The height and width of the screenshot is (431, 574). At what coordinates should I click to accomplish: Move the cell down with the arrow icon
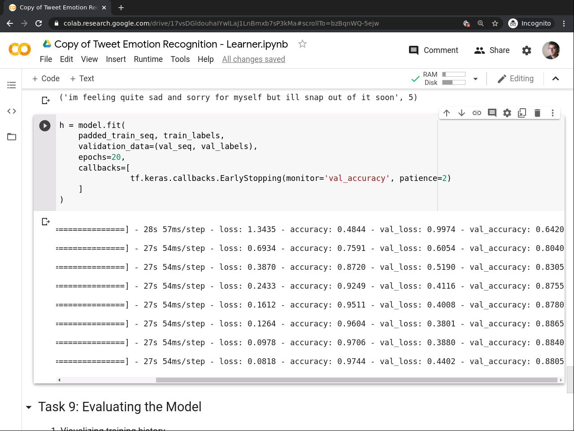point(461,113)
